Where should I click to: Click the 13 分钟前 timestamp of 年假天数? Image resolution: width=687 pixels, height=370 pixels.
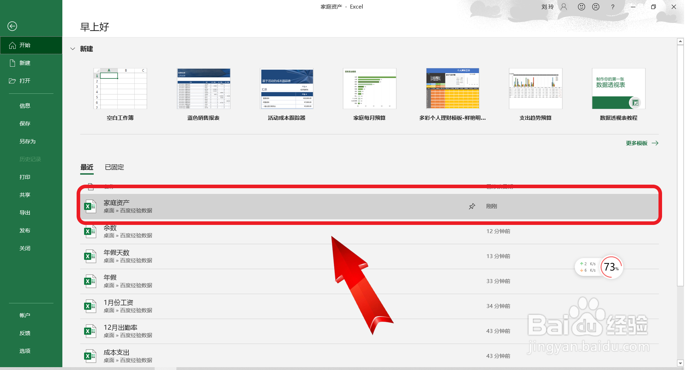tap(498, 256)
